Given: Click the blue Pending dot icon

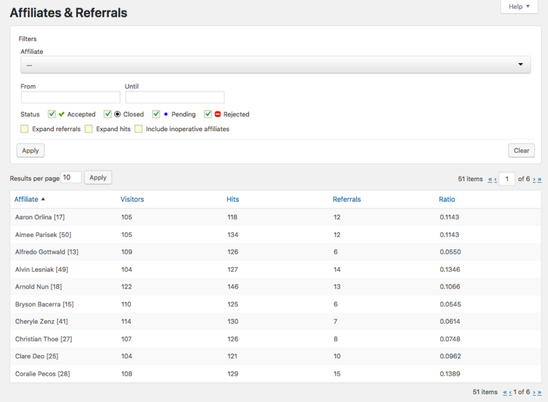Looking at the screenshot, I should (166, 114).
